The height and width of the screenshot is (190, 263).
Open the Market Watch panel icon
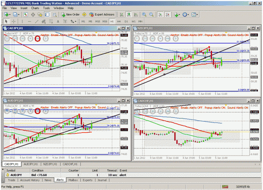26,15
